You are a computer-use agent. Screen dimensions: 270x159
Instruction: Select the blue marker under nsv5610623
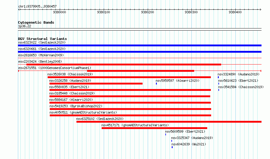219,84
